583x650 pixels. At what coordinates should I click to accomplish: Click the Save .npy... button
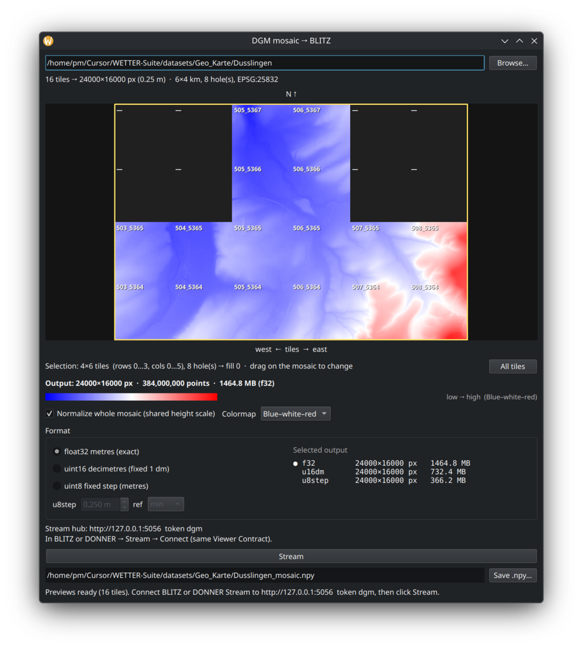pos(512,575)
